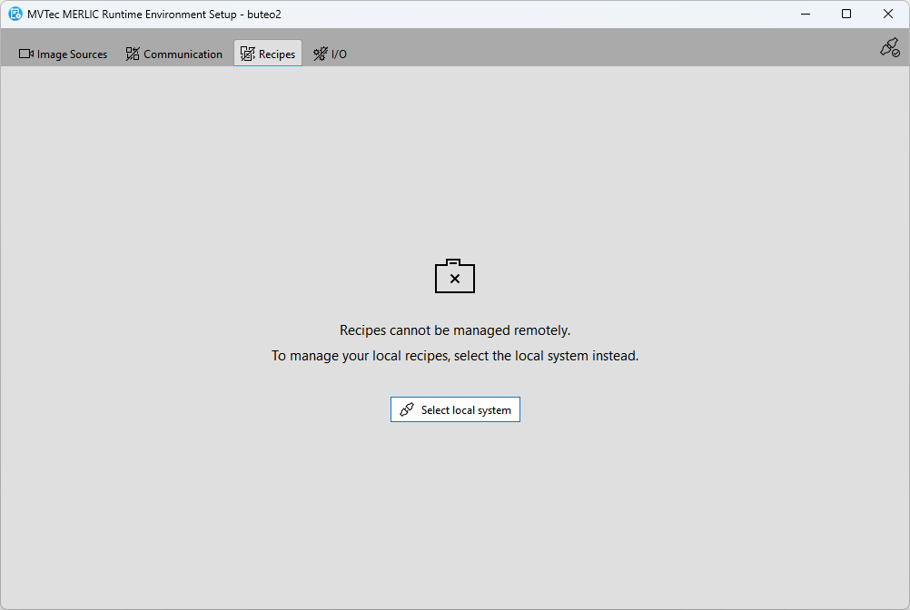Click the I/O tab's gear icon

(x=321, y=54)
